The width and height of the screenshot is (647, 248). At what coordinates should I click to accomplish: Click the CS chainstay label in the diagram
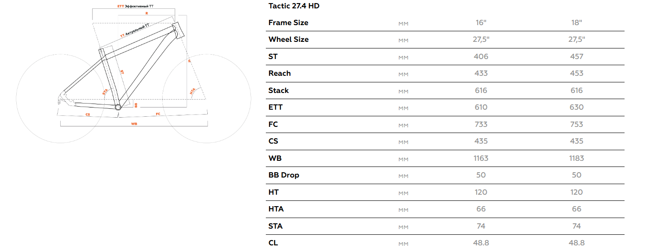click(88, 114)
